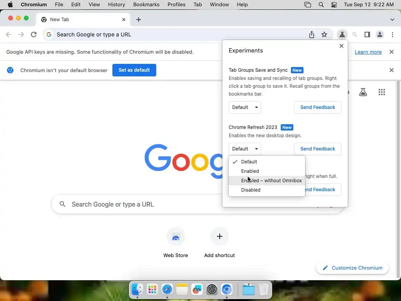Click the menu bar date and time
401x301 pixels.
click(x=368, y=5)
